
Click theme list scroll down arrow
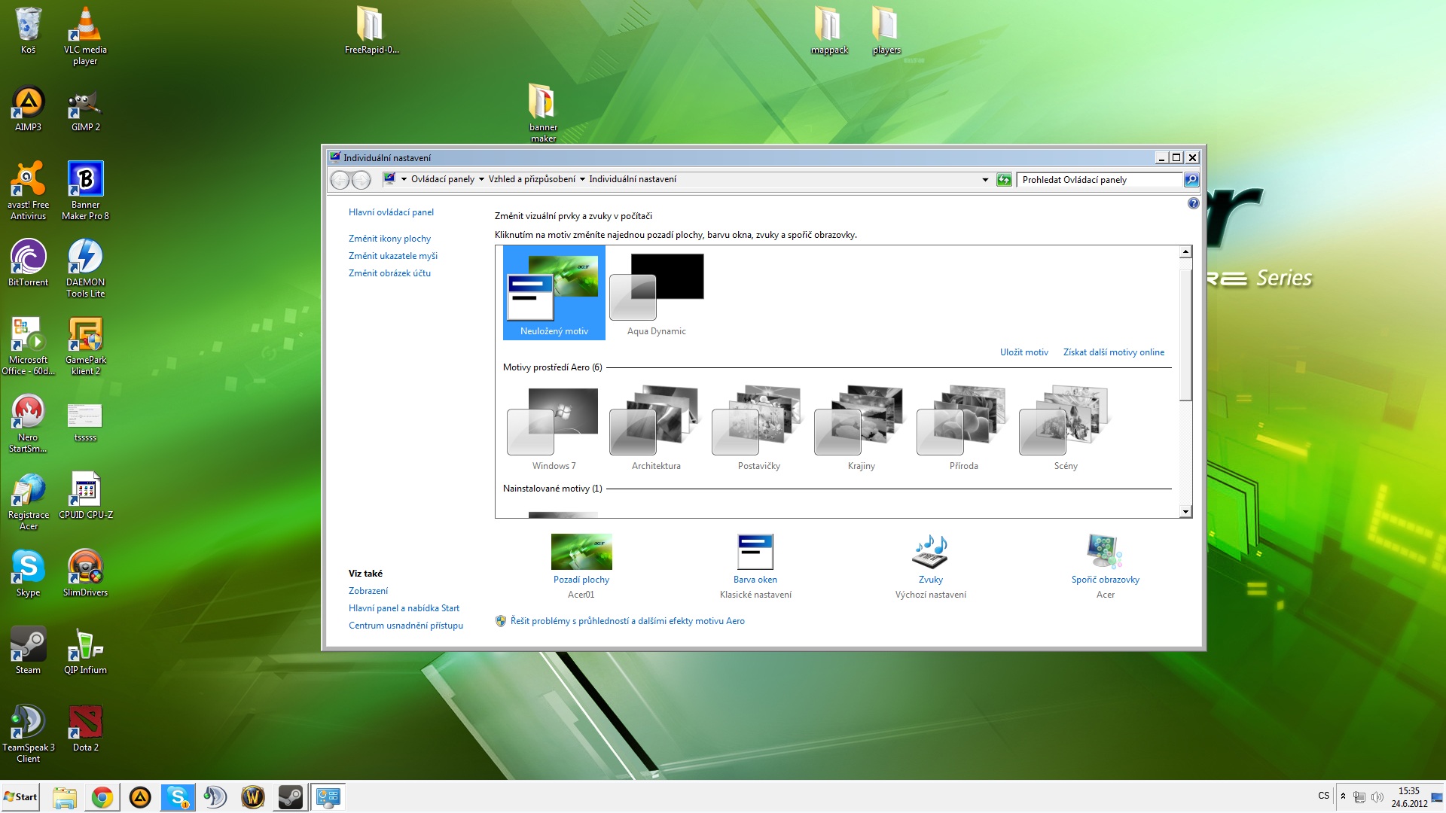1185,512
